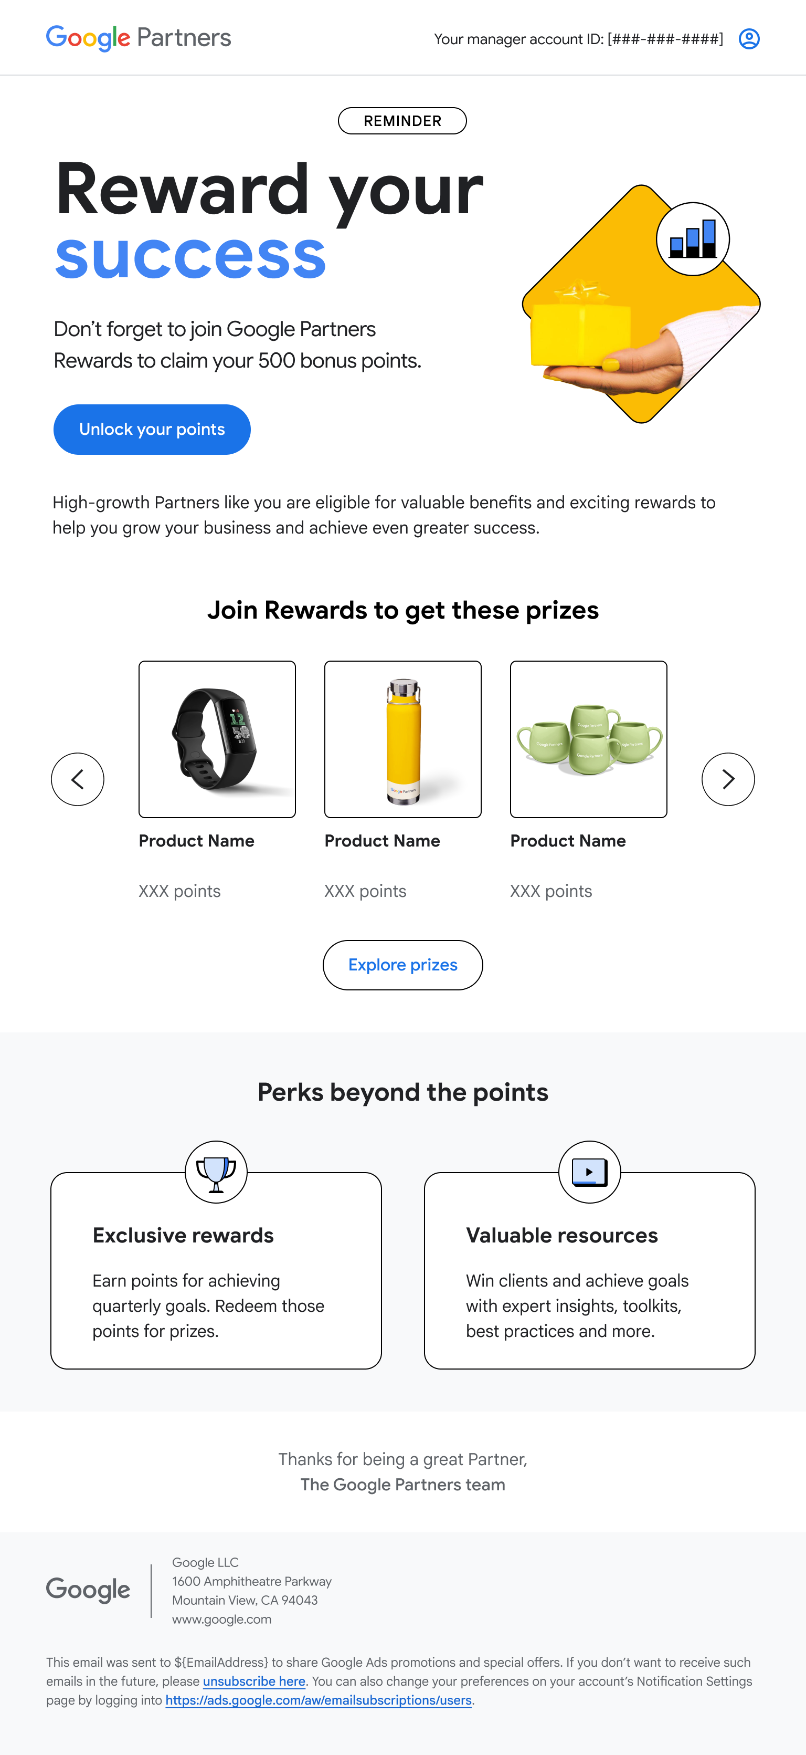Show previous prizes with left arrow
The image size is (806, 1755).
(78, 779)
